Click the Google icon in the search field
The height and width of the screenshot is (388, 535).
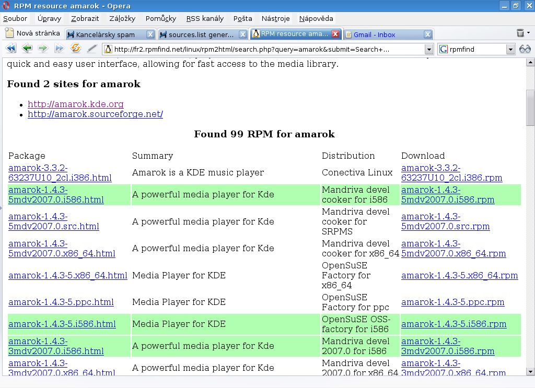coord(444,50)
